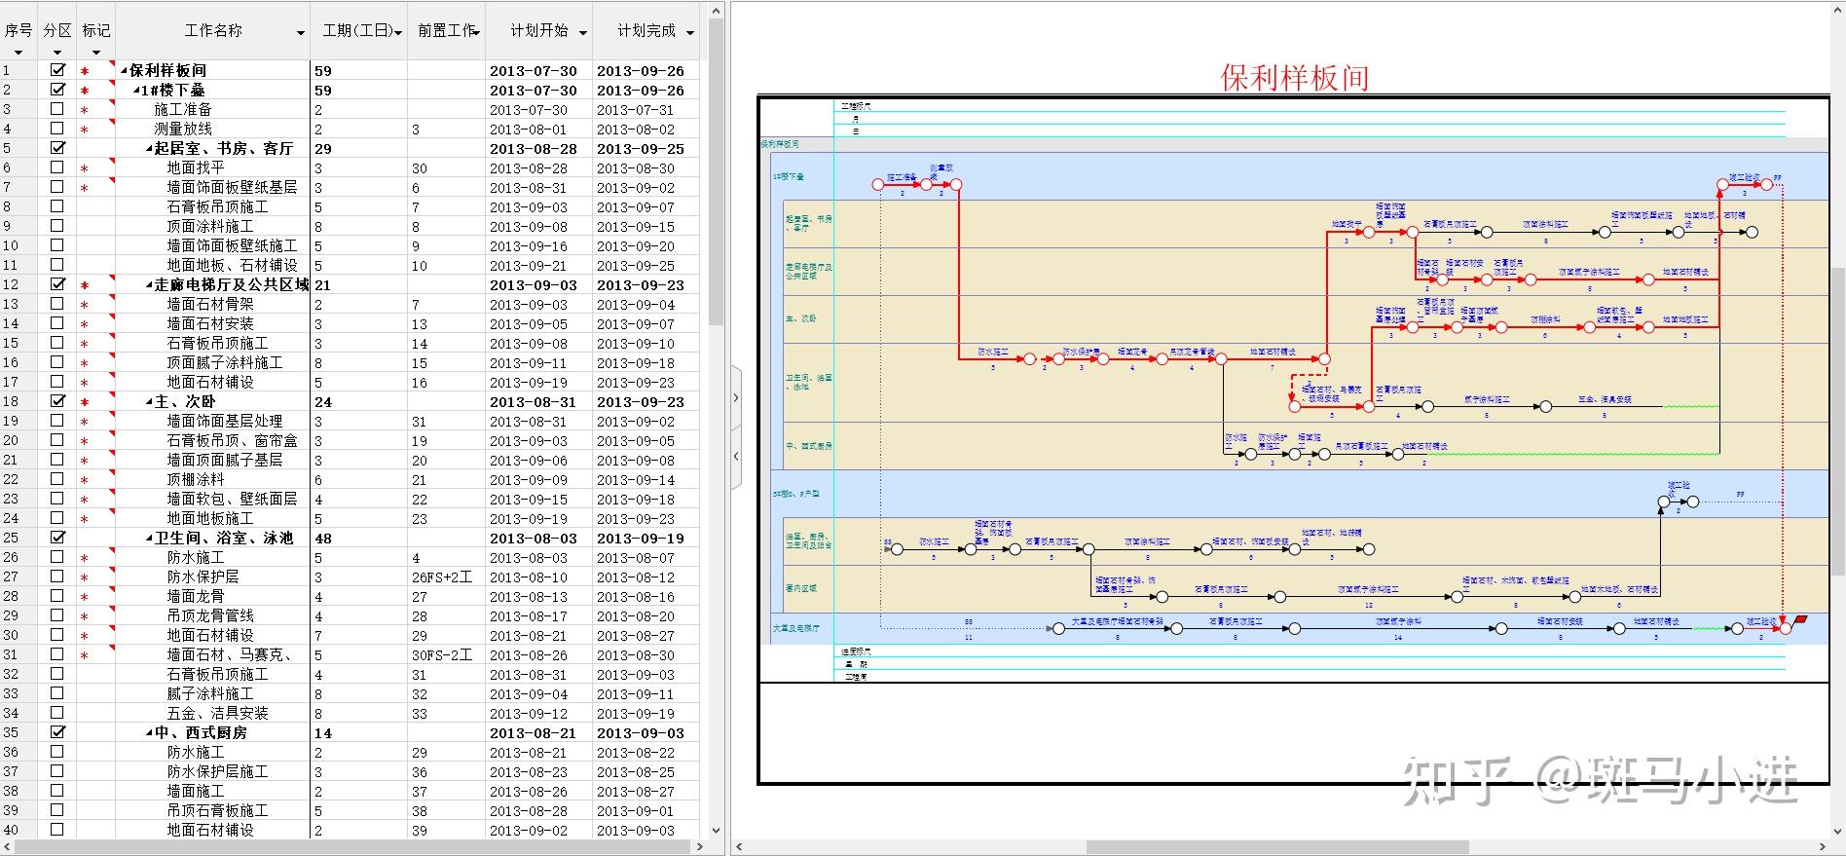Check the 分区 checkbox for 施工准备

click(x=57, y=109)
